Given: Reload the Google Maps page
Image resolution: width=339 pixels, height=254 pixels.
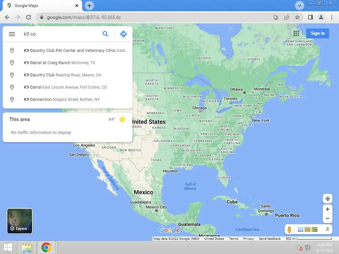Looking at the screenshot, I should click(x=28, y=17).
